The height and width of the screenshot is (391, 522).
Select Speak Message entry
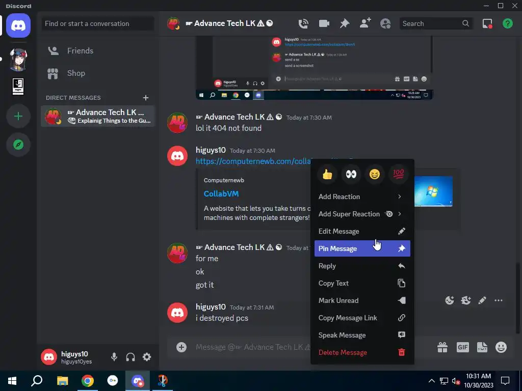point(362,335)
